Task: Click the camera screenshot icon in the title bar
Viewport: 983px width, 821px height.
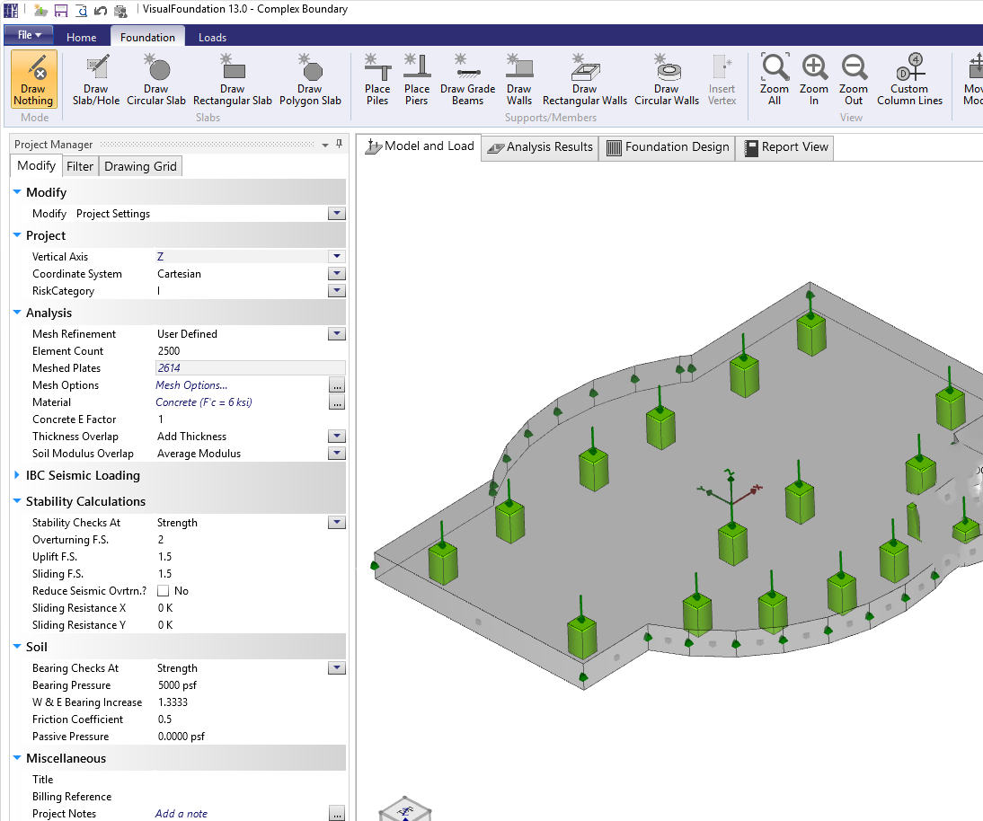Action: pos(120,10)
